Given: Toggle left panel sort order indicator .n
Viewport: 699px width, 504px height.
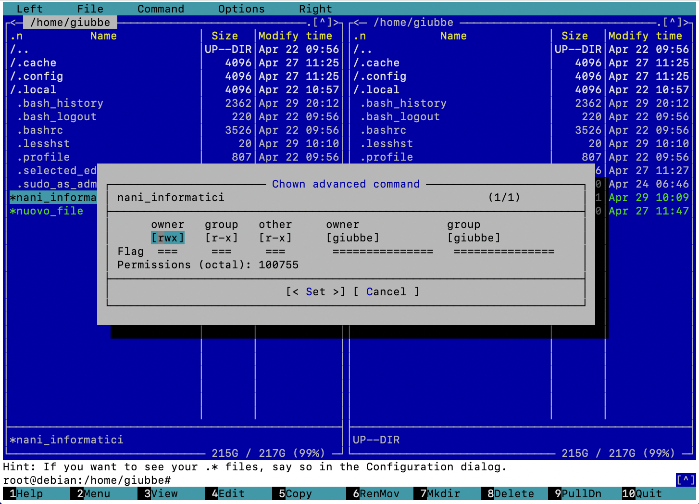Looking at the screenshot, I should click(16, 36).
